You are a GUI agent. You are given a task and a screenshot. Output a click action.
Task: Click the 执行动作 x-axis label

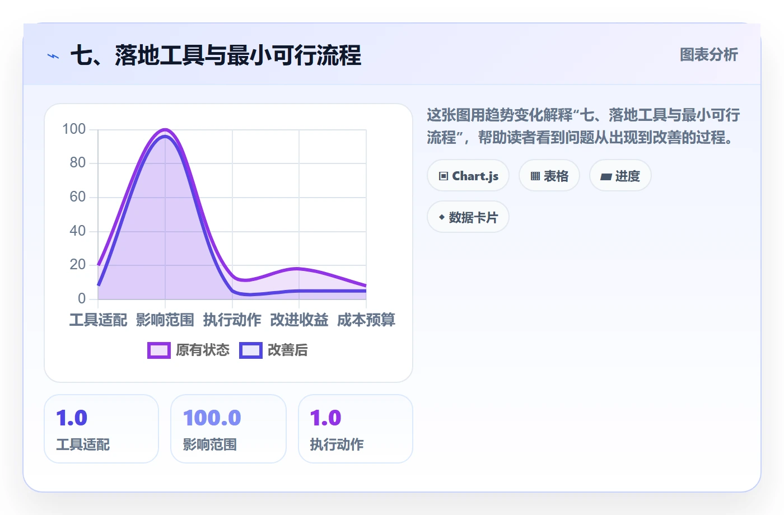pyautogui.click(x=232, y=320)
